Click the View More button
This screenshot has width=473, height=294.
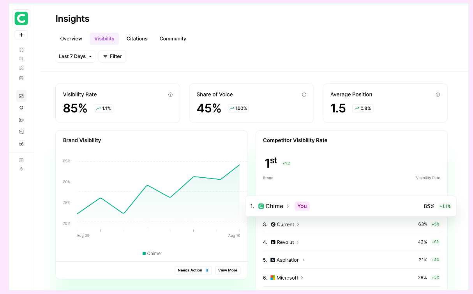(228, 270)
